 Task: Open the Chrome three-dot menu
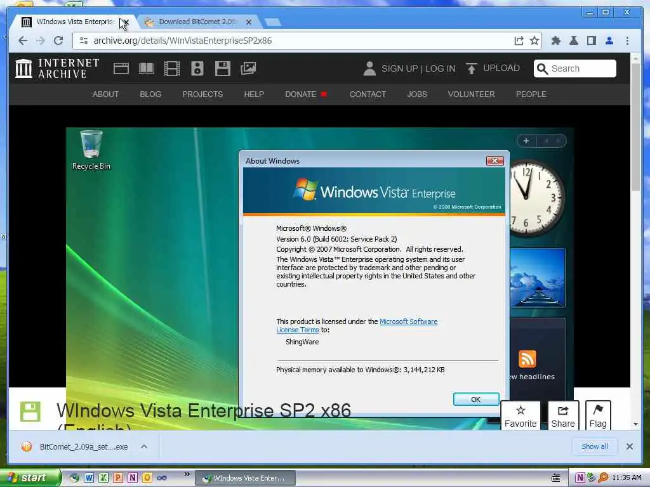click(627, 41)
